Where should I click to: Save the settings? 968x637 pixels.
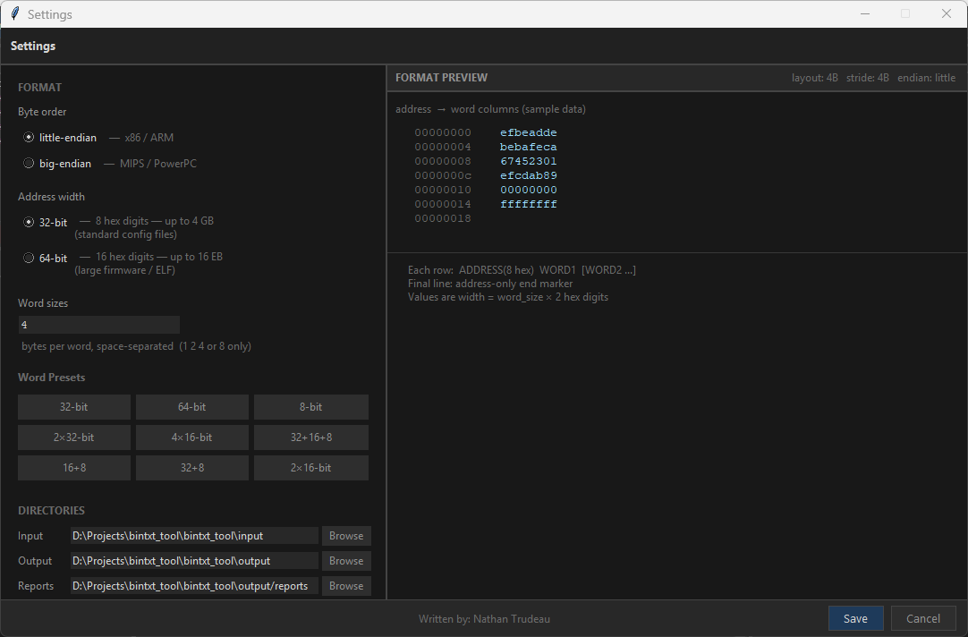pyautogui.click(x=855, y=618)
